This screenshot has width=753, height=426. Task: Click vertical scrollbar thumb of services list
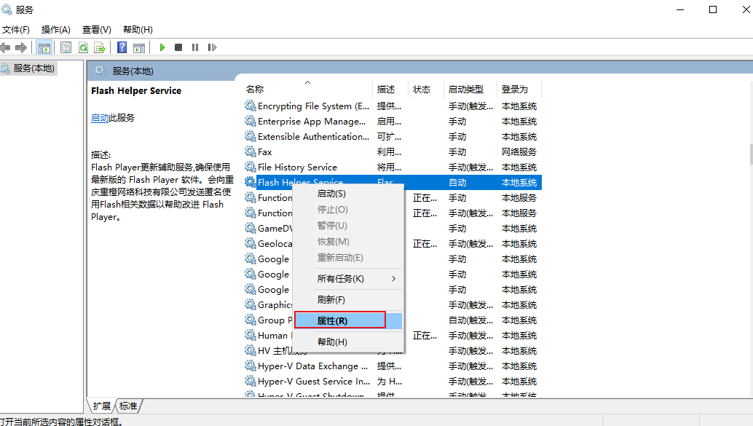pos(751,154)
